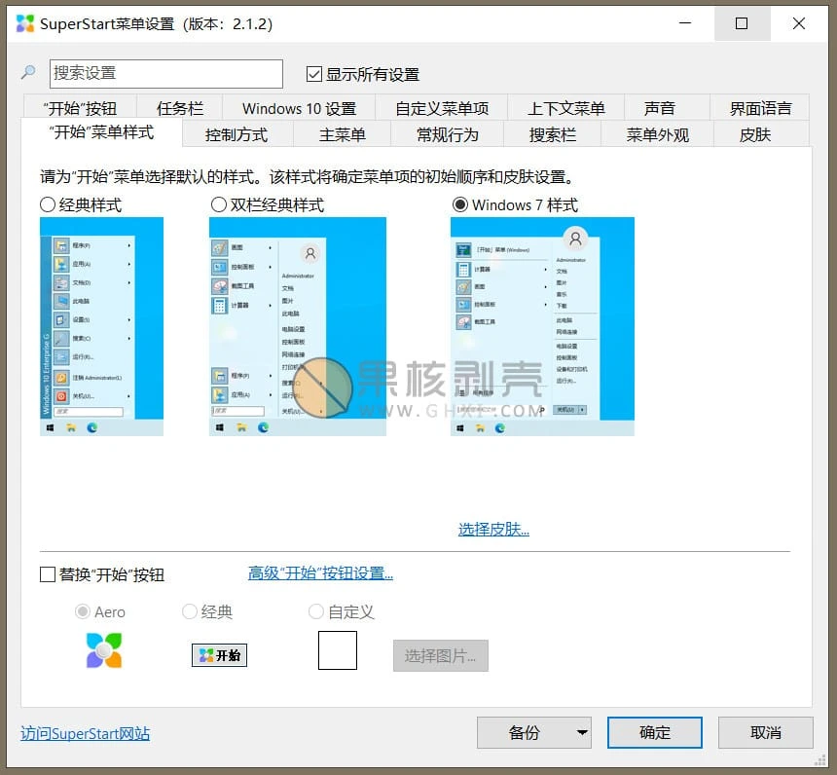Uncheck 显示所有设置 checkbox
This screenshot has height=775, width=837.
pyautogui.click(x=314, y=74)
